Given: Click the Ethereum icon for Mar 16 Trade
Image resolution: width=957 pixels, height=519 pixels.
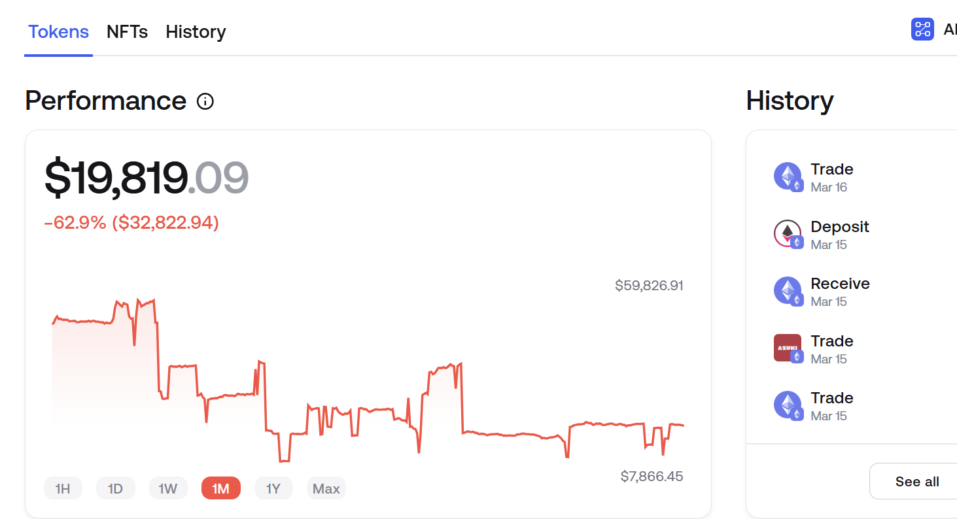Looking at the screenshot, I should coord(788,176).
